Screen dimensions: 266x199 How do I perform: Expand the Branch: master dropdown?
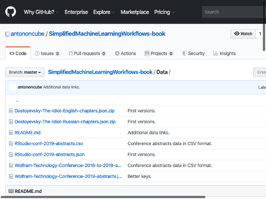pyautogui.click(x=25, y=72)
